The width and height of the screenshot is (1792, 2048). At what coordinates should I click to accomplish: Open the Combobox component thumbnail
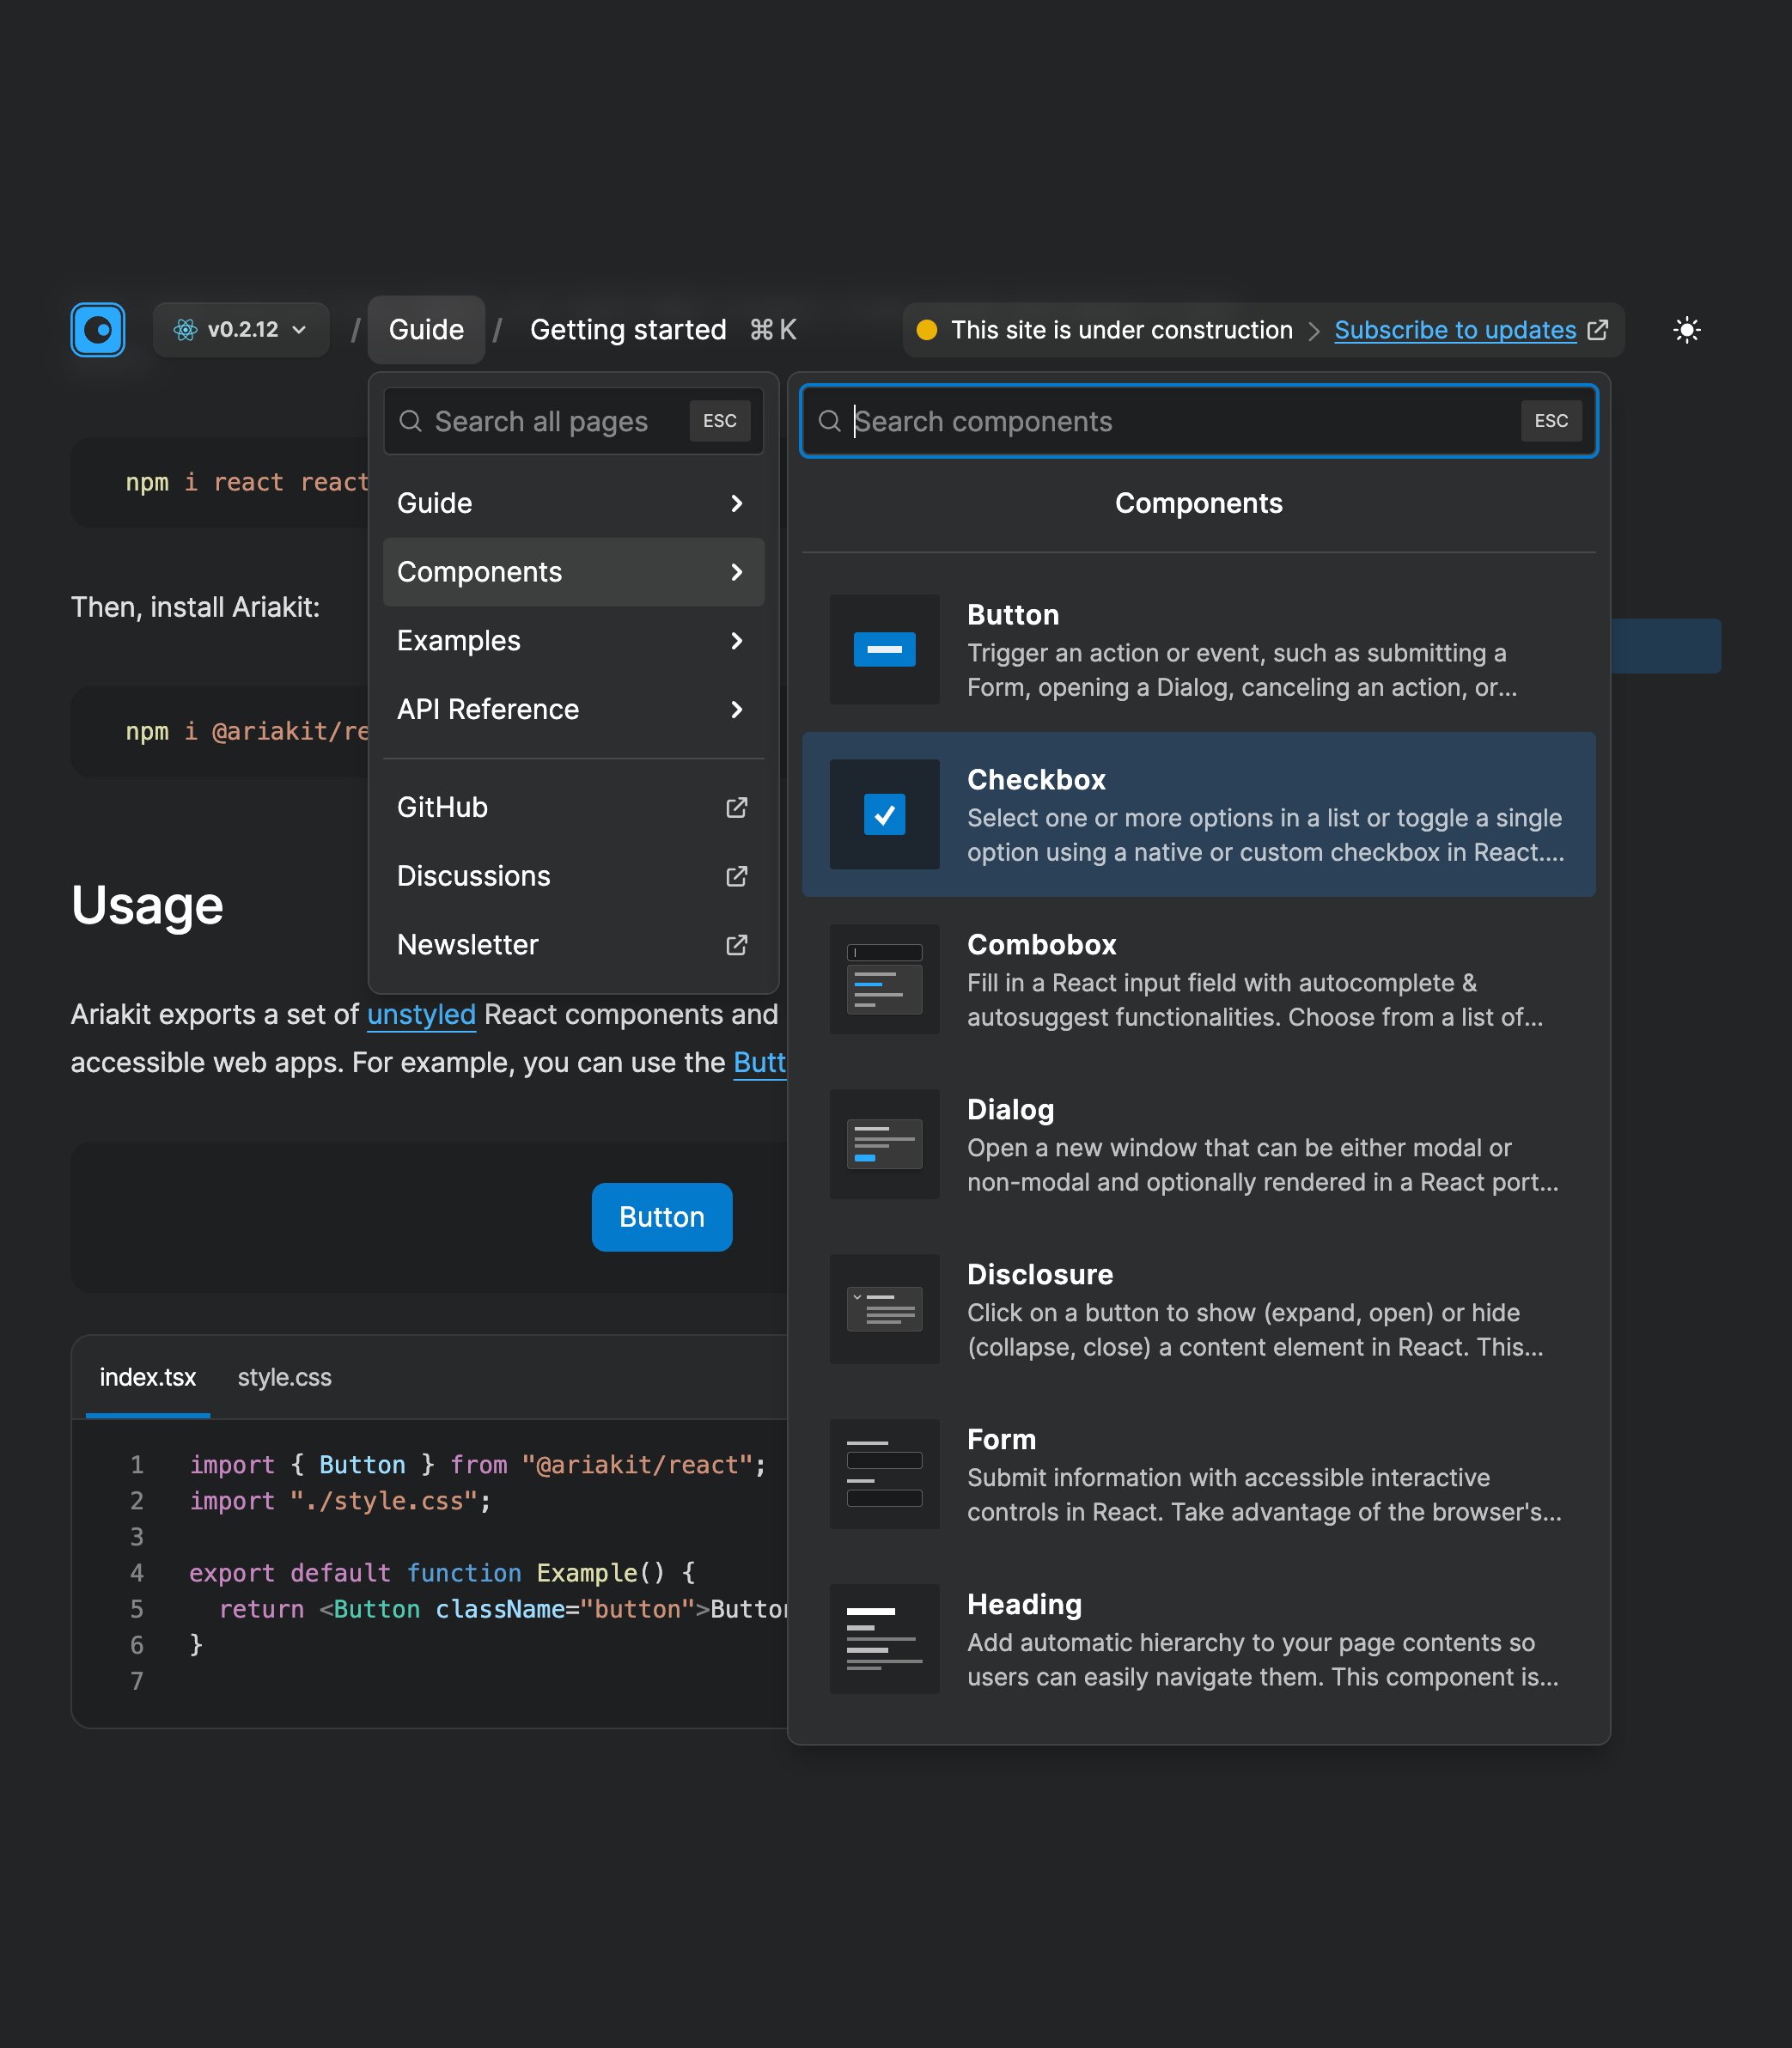coord(884,980)
